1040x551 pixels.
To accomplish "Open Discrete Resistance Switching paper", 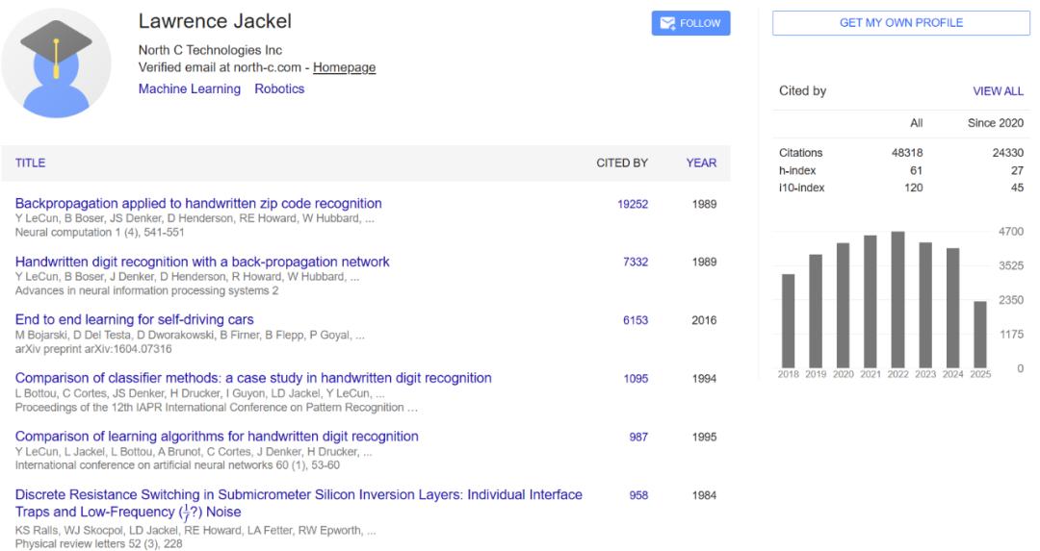I will point(299,503).
